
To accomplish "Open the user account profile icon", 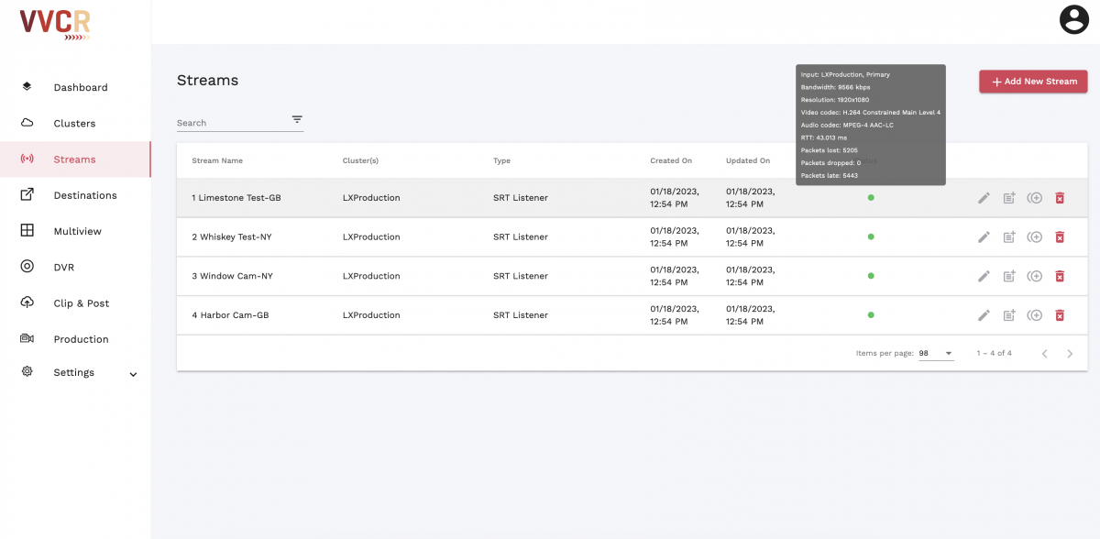I will (1073, 20).
